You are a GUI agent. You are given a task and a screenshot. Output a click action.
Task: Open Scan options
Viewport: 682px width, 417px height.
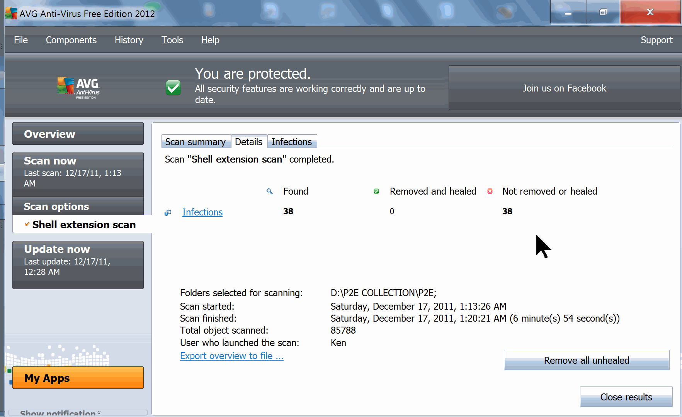coord(78,207)
